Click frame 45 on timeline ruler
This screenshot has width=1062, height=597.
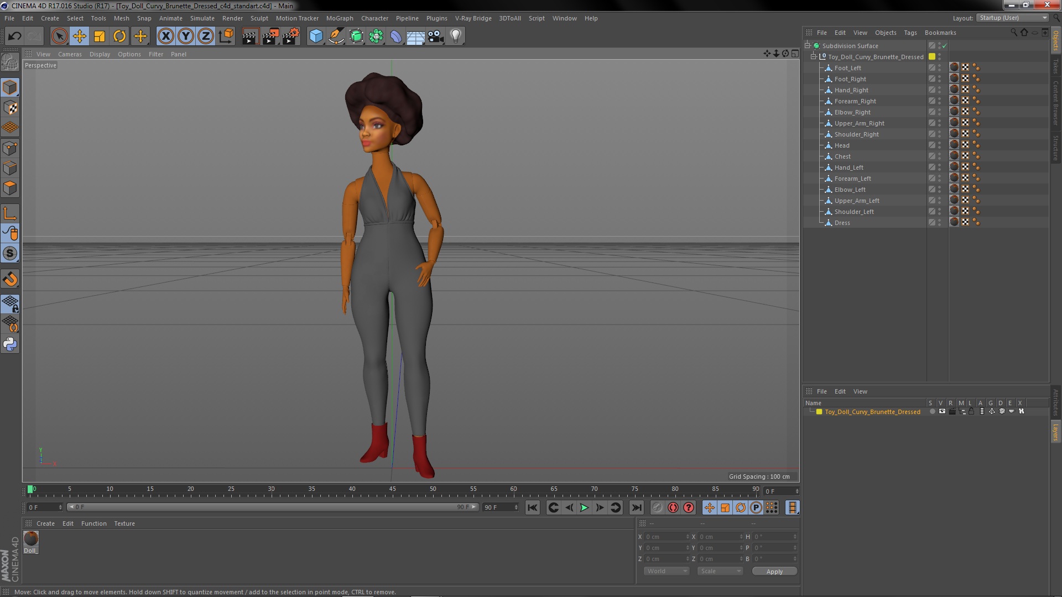pyautogui.click(x=392, y=489)
